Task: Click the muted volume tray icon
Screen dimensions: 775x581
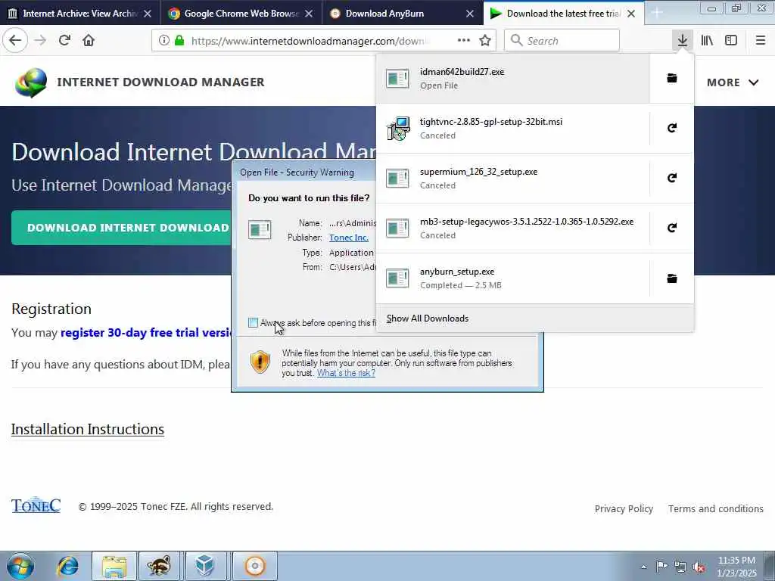Action: click(699, 567)
